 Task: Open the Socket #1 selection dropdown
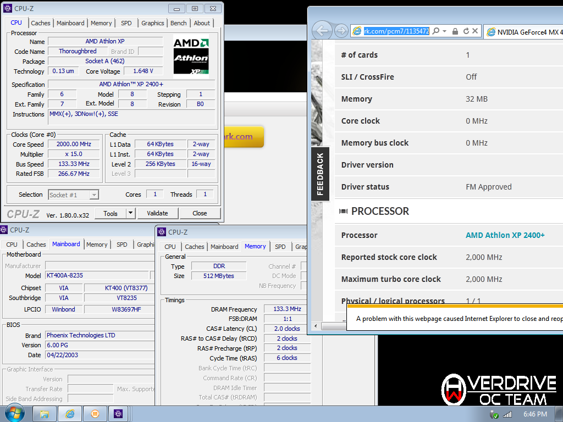click(93, 195)
